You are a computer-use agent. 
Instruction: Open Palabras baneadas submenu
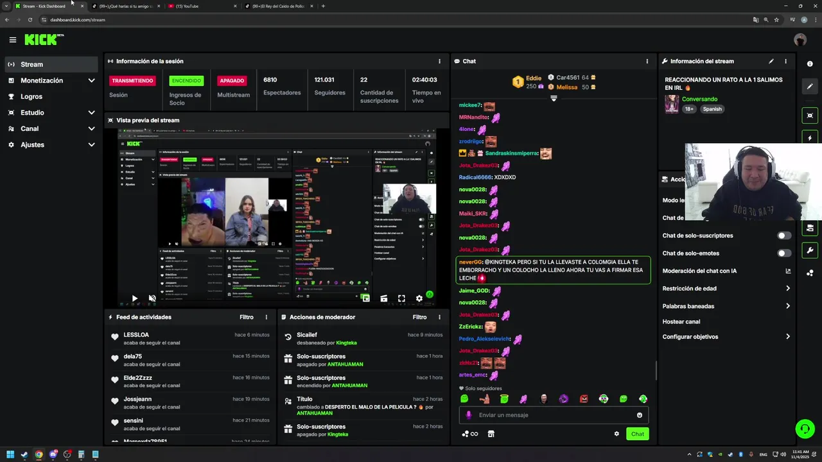point(726,306)
